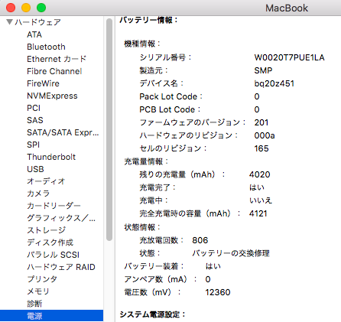Click cell revision value 165

pyautogui.click(x=261, y=148)
